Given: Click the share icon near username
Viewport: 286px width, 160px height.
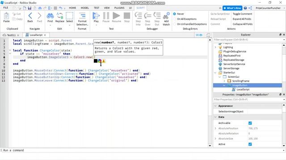Looking at the screenshot, I should pyautogui.click(x=250, y=8).
